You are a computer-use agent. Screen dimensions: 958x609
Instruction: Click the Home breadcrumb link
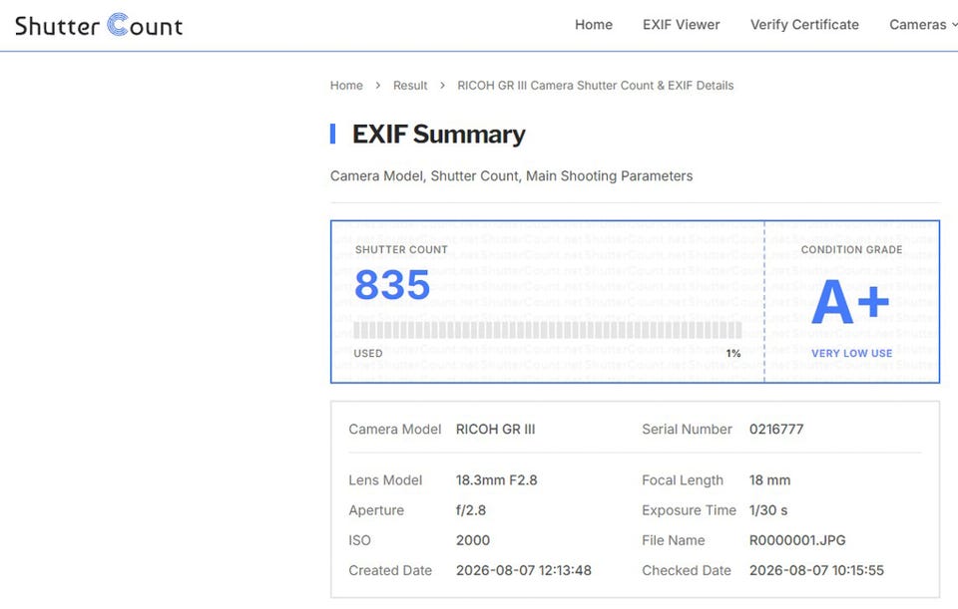(x=346, y=86)
